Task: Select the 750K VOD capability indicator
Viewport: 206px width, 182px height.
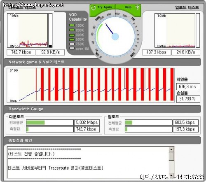Action: (72, 44)
